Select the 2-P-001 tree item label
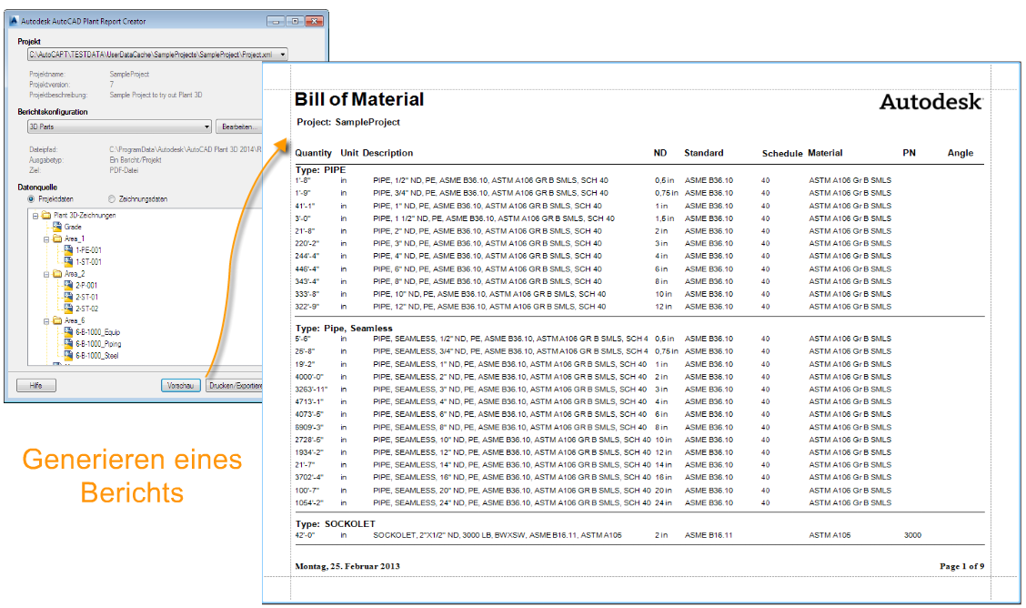Screen dimensions: 1026x608 [x=86, y=286]
